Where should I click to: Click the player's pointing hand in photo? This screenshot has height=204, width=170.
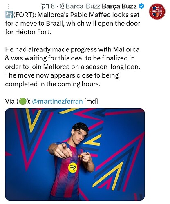(61, 150)
